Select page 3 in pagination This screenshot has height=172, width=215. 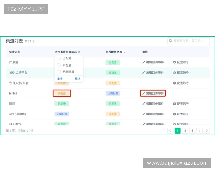192,131
